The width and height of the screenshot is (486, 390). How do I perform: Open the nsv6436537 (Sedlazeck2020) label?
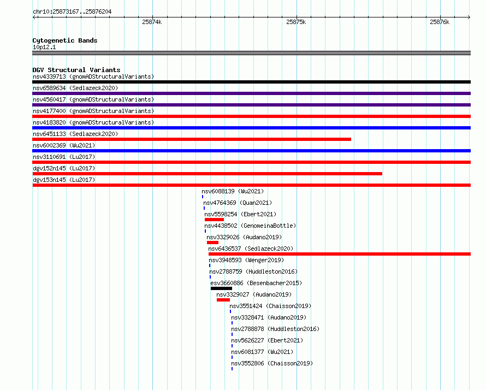(251, 249)
